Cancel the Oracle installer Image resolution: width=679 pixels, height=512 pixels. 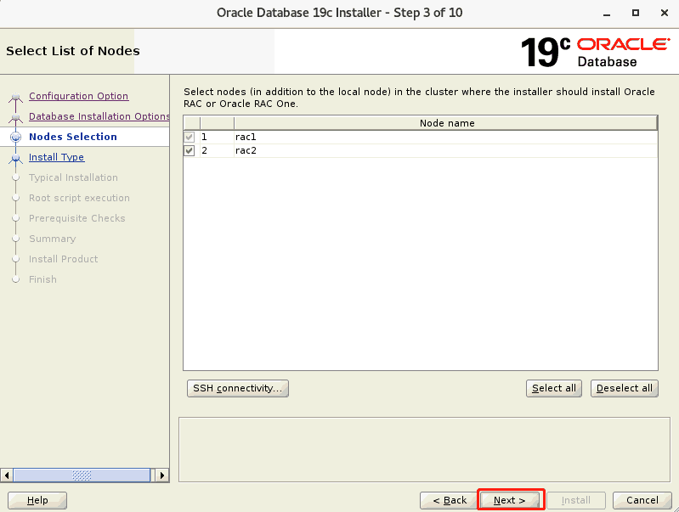[x=642, y=500]
